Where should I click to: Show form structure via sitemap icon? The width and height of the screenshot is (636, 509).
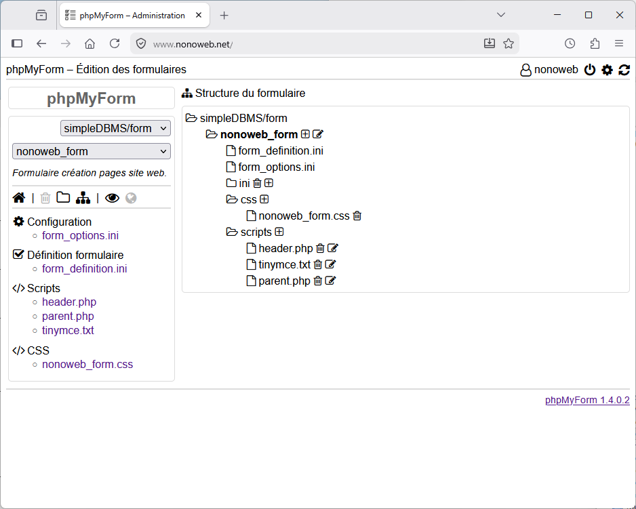(83, 198)
